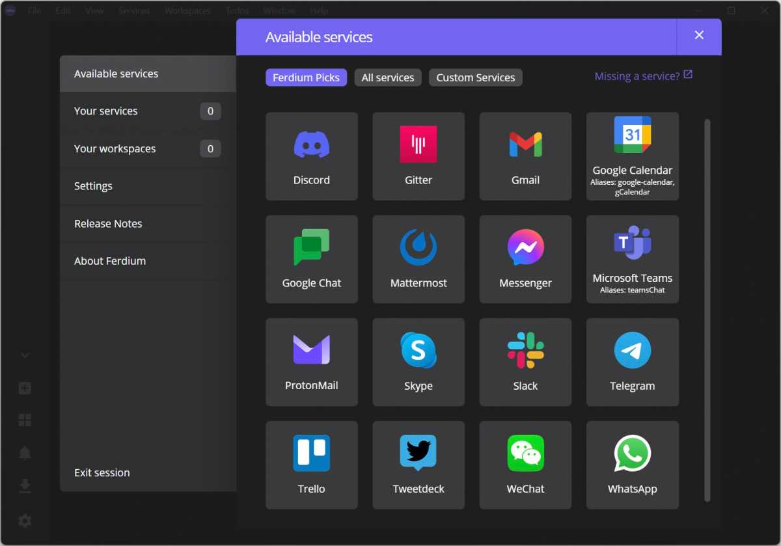781x546 pixels.
Task: Go to Your services section
Action: click(148, 111)
